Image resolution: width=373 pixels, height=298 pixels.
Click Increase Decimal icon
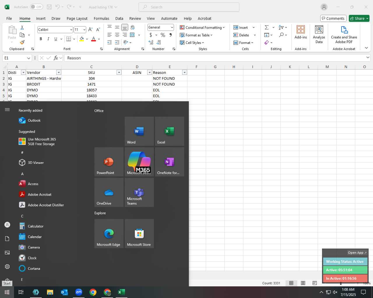(151, 42)
